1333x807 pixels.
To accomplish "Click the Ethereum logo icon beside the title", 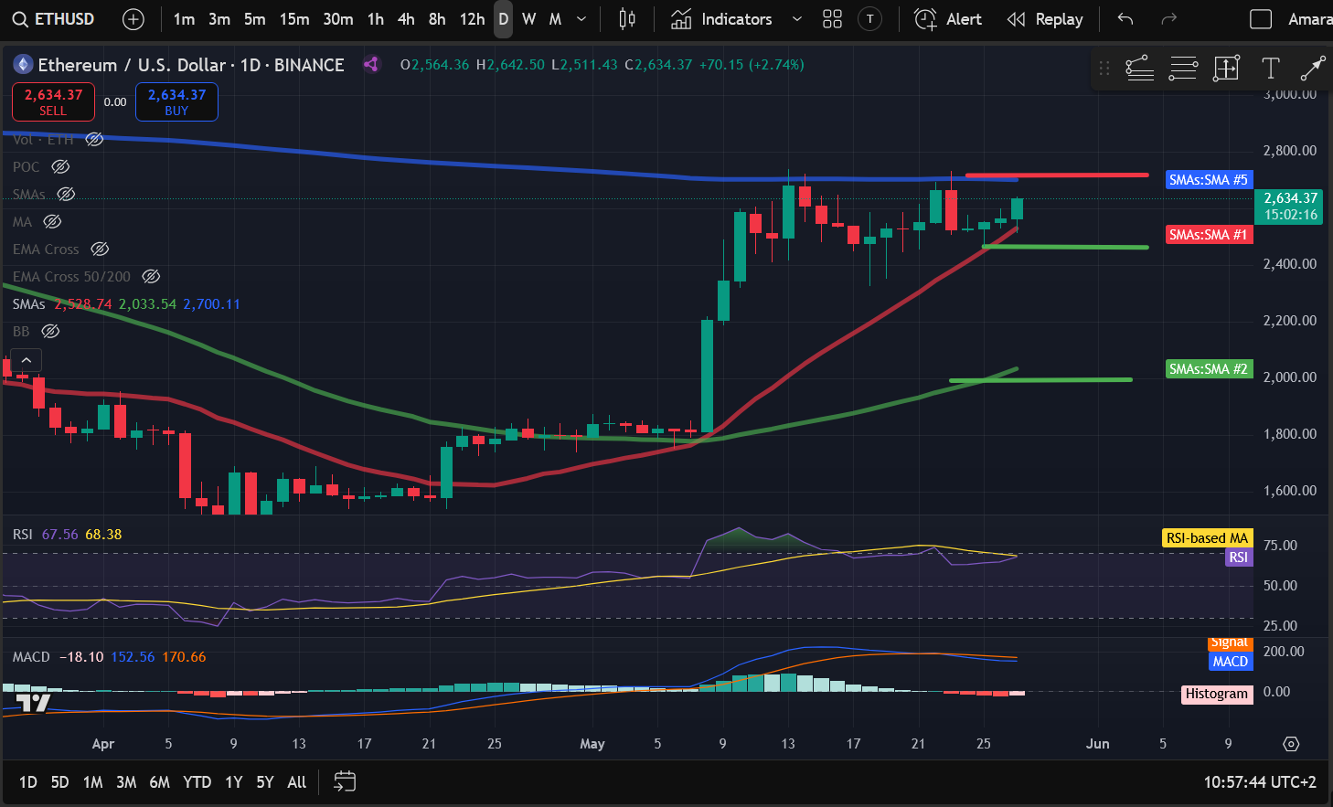I will pos(23,64).
